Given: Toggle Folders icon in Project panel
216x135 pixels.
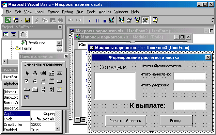Looking at the screenshot, I should [24, 34].
